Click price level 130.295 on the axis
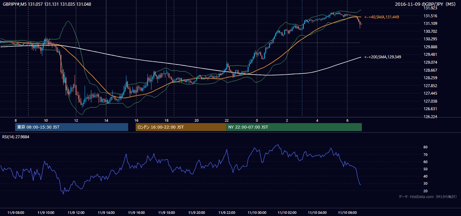 point(430,39)
